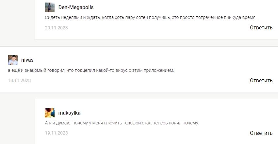Click Den-Megapolis's comment text about waiting weeks
Image resolution: width=278 pixels, height=144 pixels.
(151, 17)
